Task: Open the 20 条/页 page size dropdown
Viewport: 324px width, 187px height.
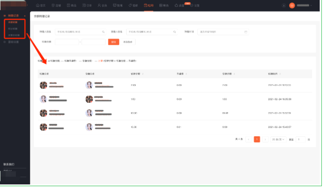Action: point(279,139)
